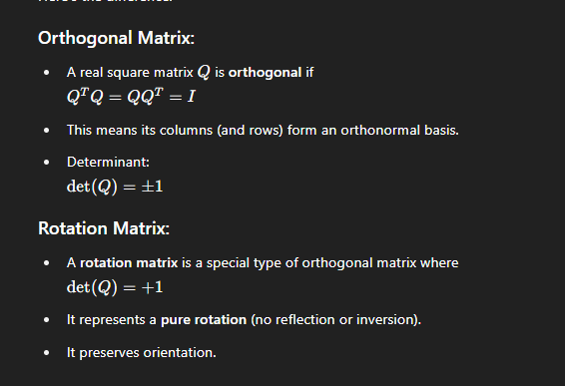
Task: Click the "Rotation Matrix:" heading
Action: [x=104, y=228]
